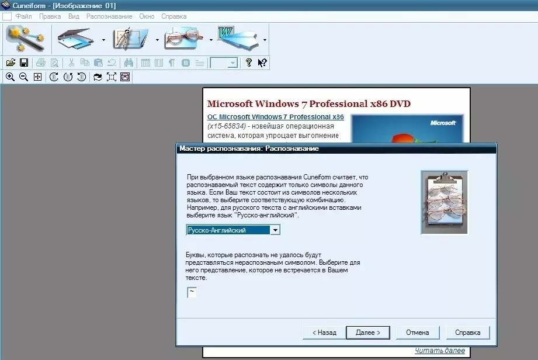This screenshot has height=360, width=538.
Task: Click the undo arrow icon
Action: click(112, 63)
